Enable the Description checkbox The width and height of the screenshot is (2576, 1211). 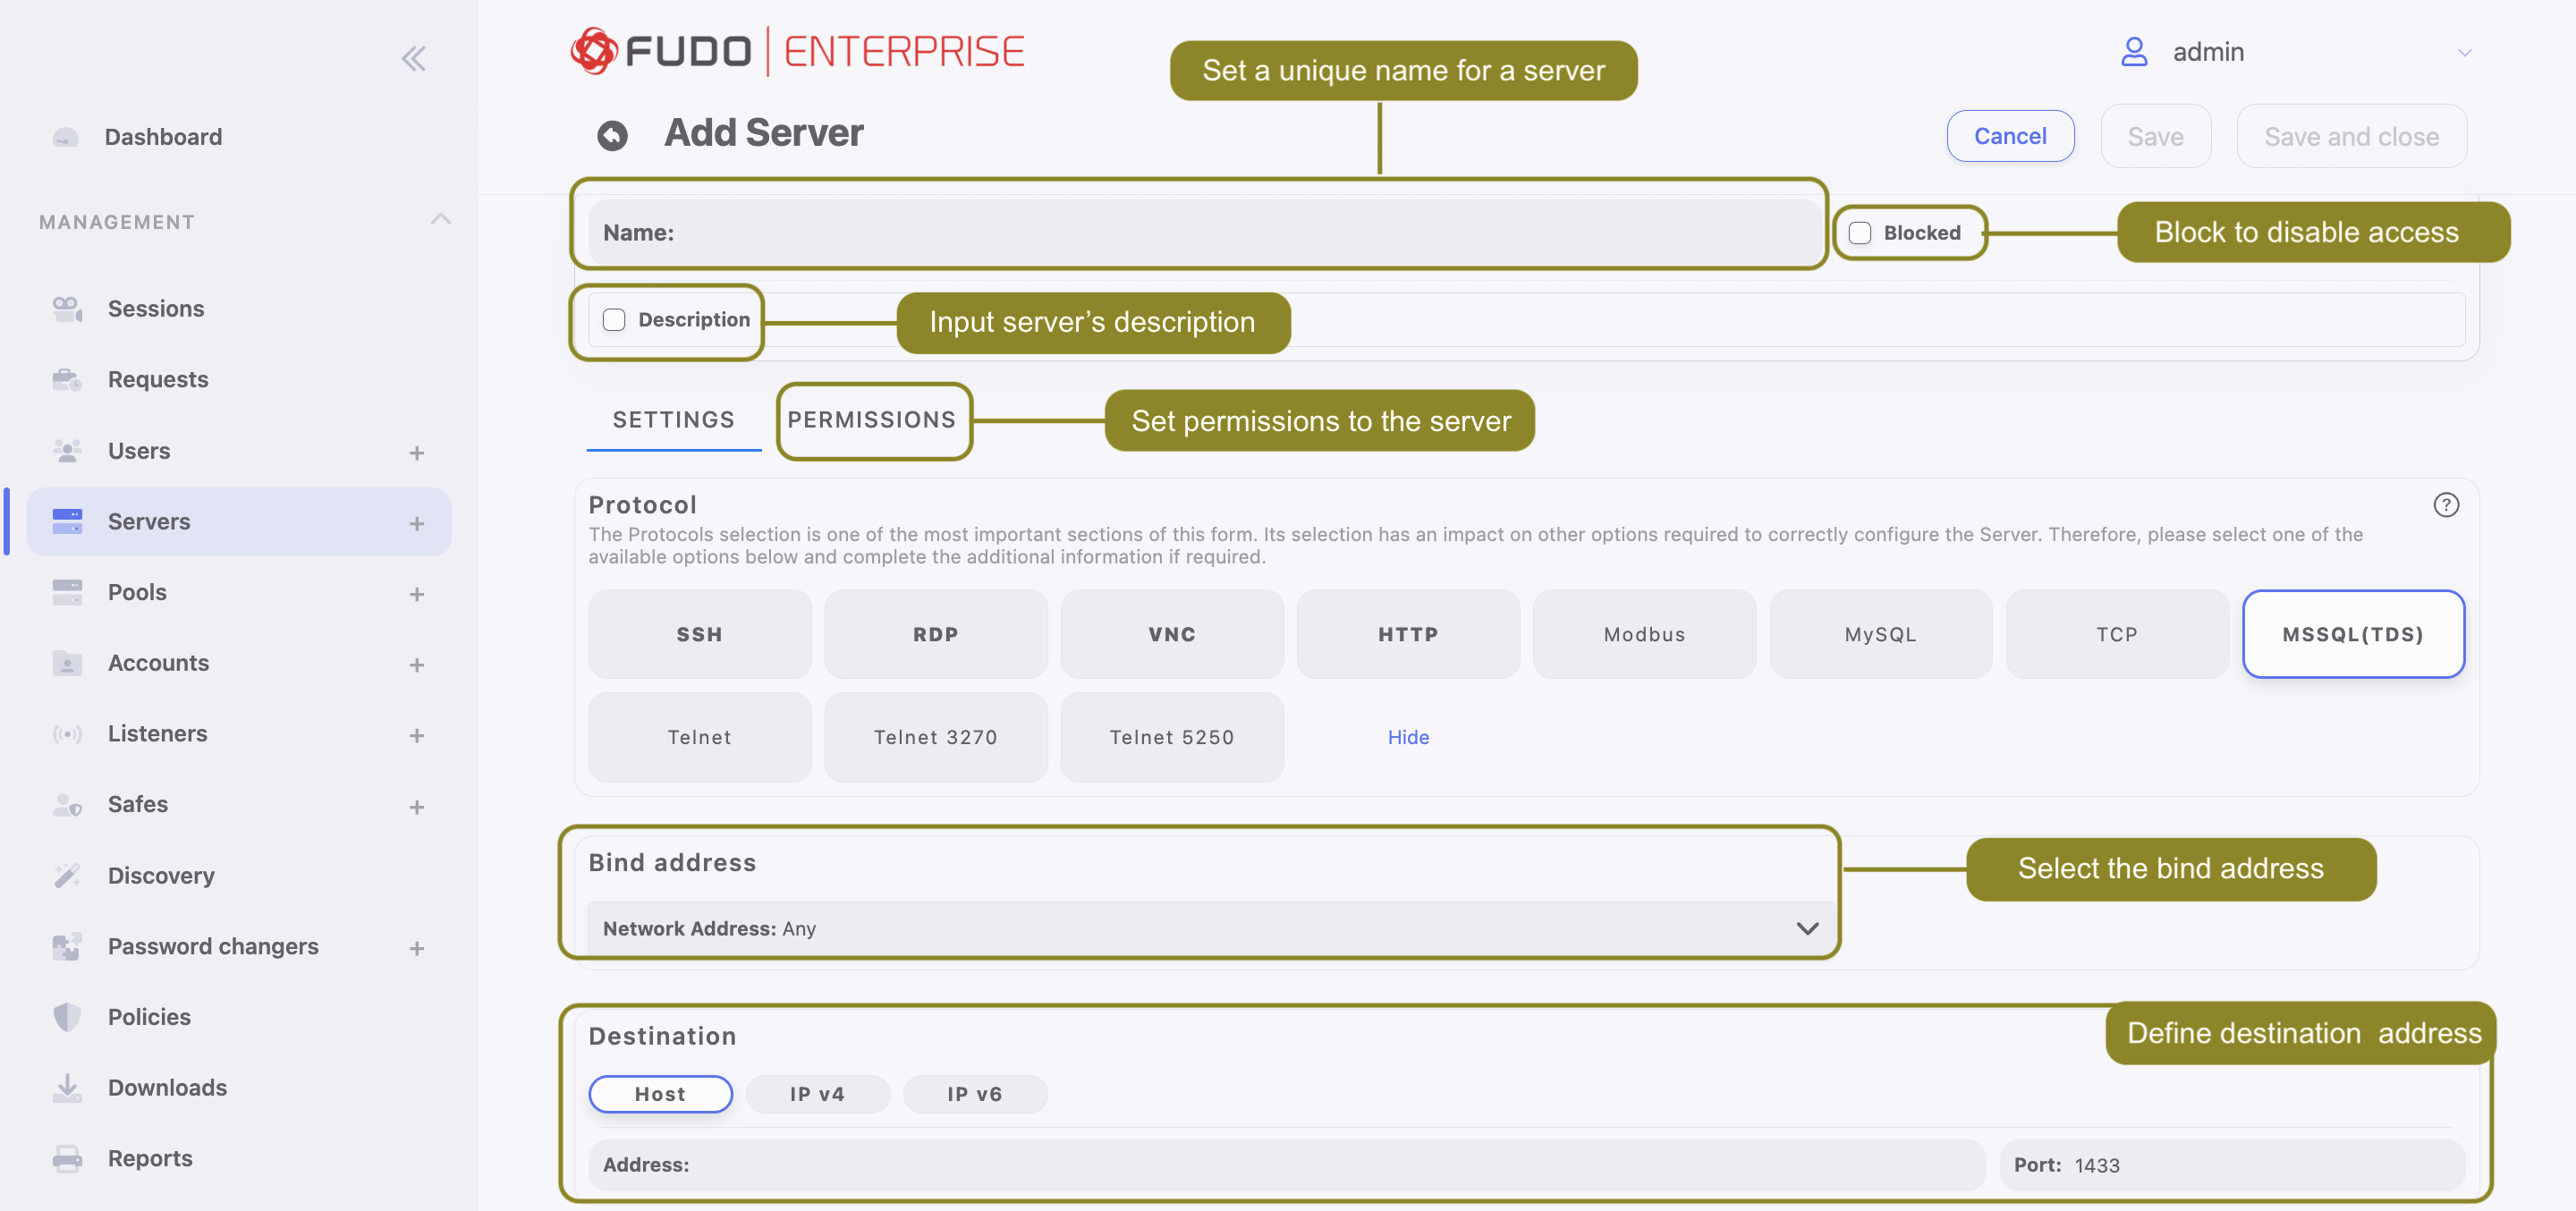click(614, 320)
